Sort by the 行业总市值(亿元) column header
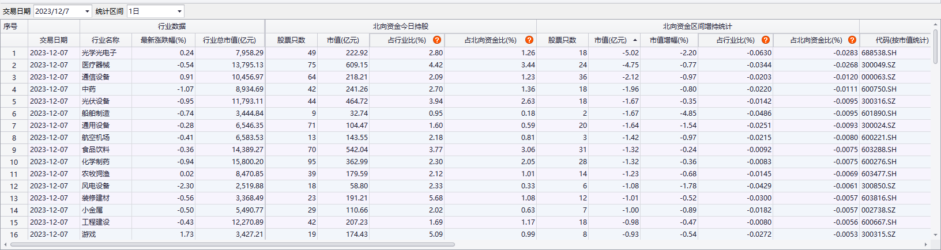This screenshot has width=941, height=250. pos(229,40)
